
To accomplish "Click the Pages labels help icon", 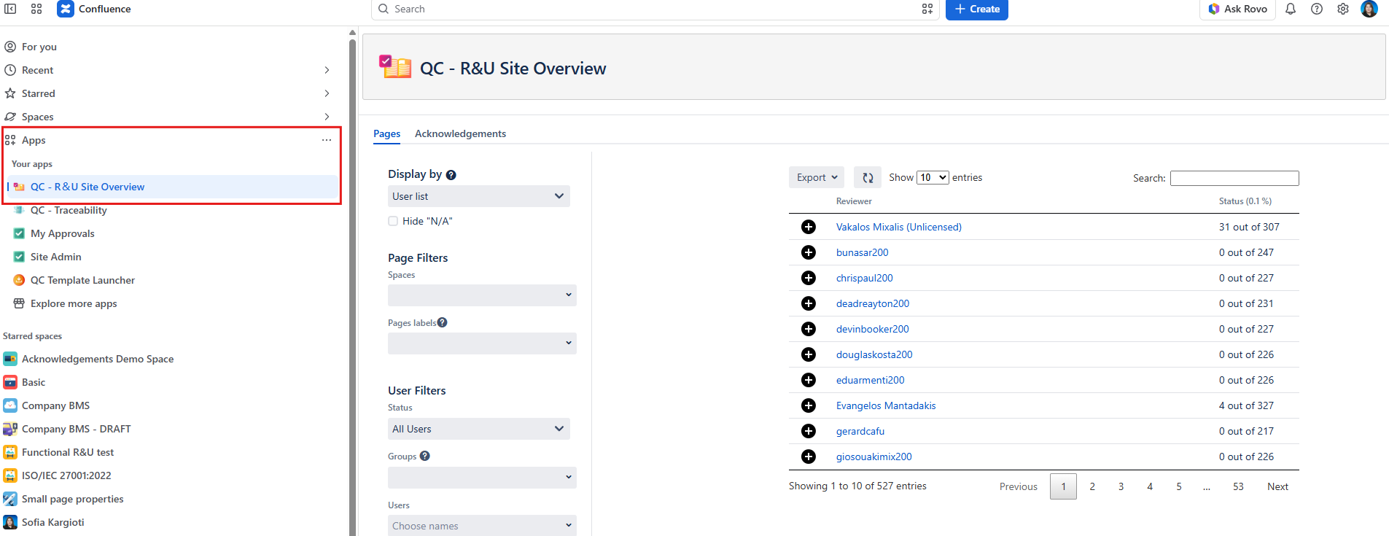I will (442, 322).
